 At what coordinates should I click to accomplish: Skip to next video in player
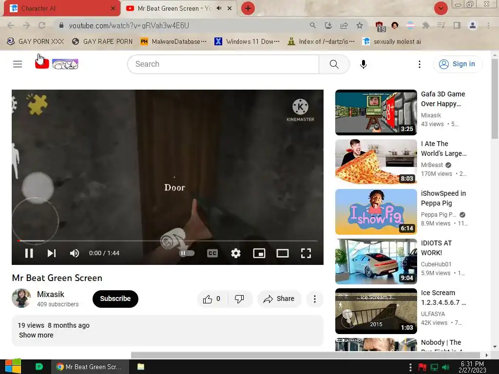[52, 253]
